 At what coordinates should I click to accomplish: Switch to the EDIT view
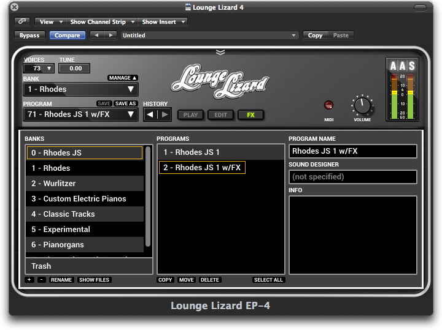point(220,114)
